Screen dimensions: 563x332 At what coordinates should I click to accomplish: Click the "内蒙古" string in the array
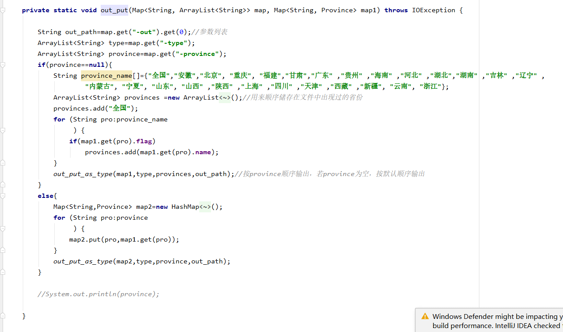tap(99, 86)
